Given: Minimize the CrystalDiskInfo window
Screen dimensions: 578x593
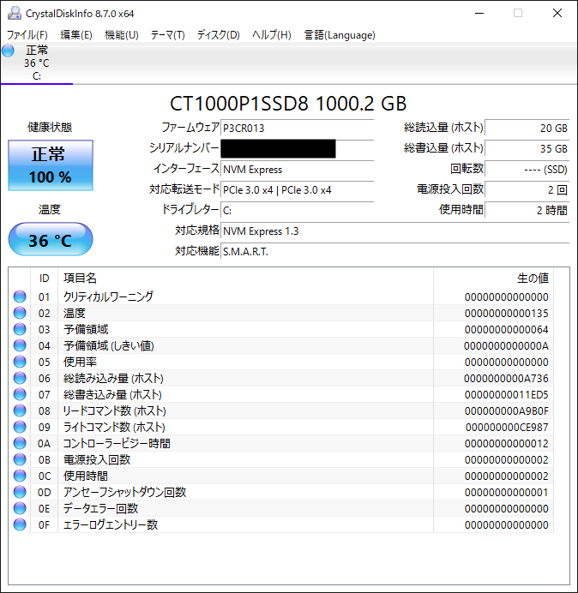Looking at the screenshot, I should pyautogui.click(x=479, y=13).
